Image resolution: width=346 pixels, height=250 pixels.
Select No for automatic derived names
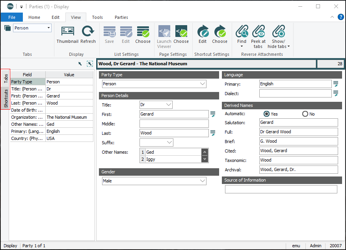click(304, 114)
